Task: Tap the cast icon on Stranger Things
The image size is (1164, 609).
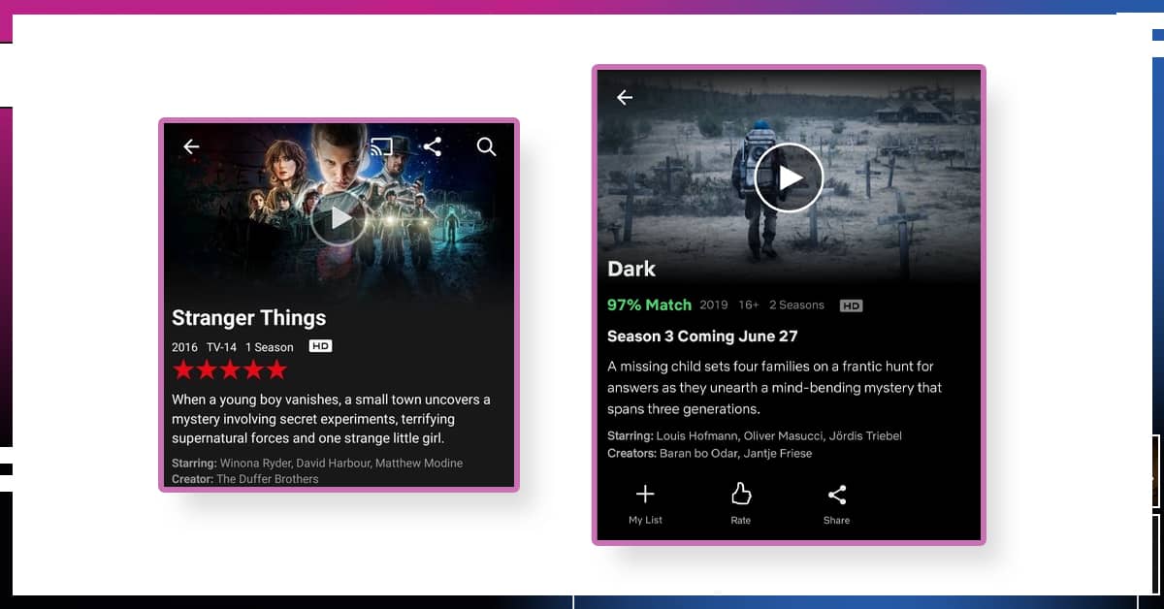Action: 382,146
